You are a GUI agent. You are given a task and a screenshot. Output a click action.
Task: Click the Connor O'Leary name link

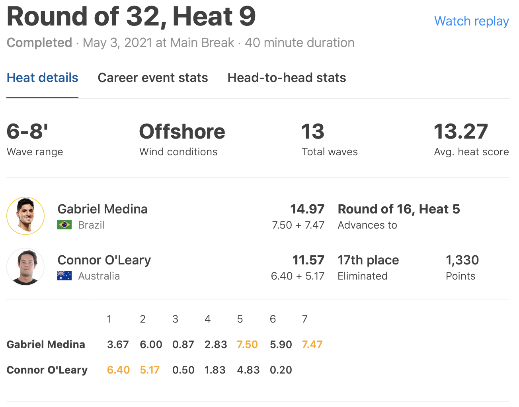[x=104, y=260]
